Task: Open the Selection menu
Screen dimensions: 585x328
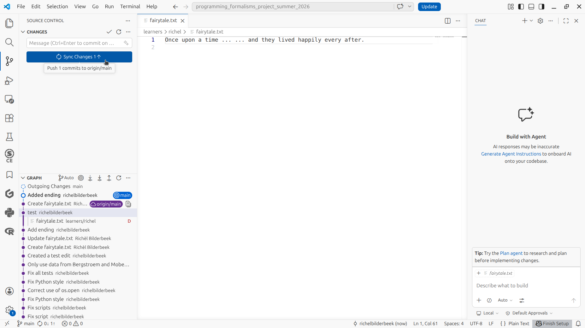Action: point(57,7)
